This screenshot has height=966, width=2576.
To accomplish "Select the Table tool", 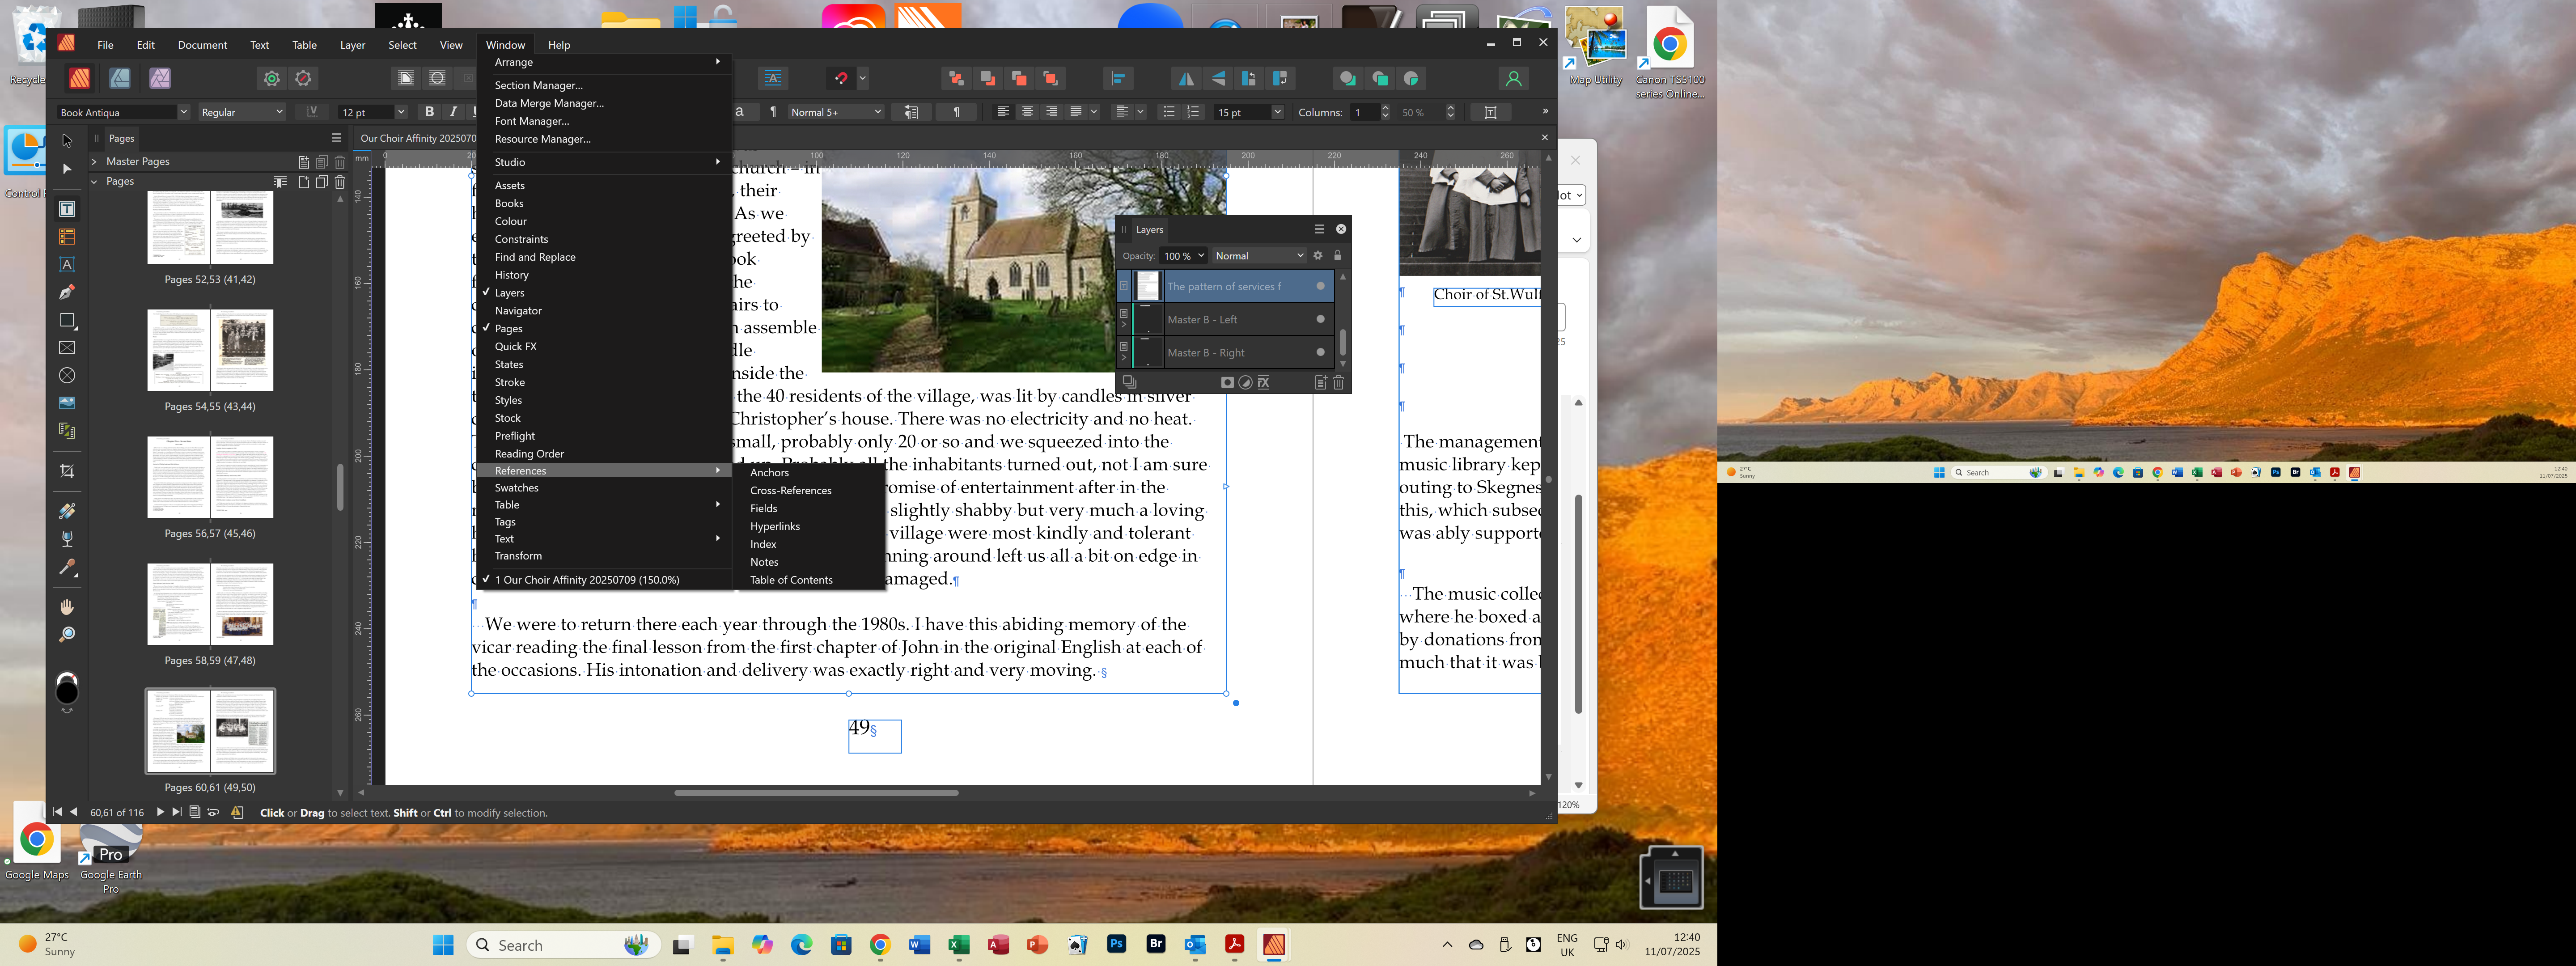I will click(x=67, y=237).
